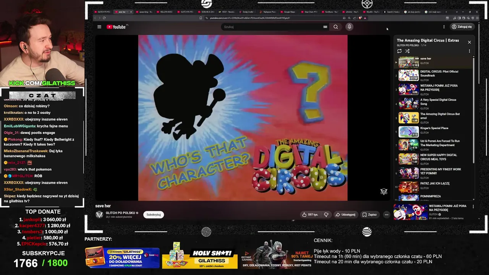
Task: Open more actions menu beside Zapisz
Action: (386, 215)
